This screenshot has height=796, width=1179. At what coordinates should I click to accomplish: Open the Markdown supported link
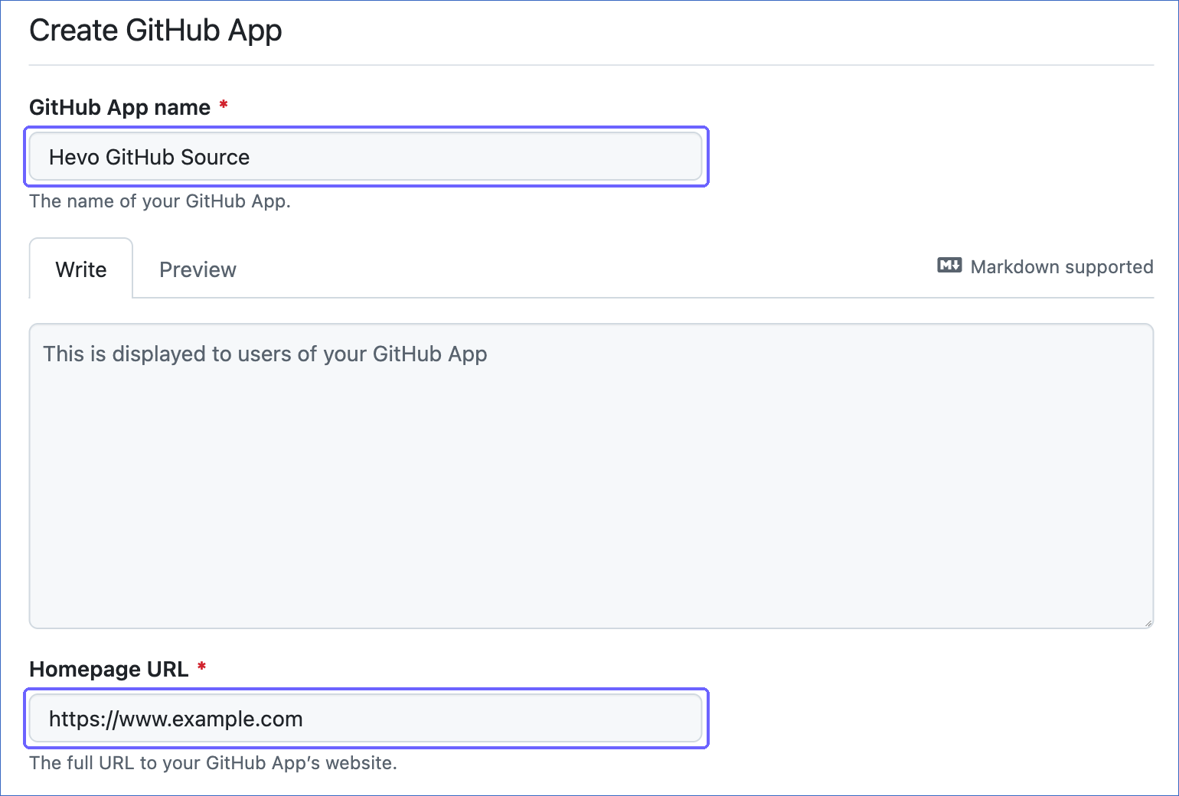coord(1045,266)
